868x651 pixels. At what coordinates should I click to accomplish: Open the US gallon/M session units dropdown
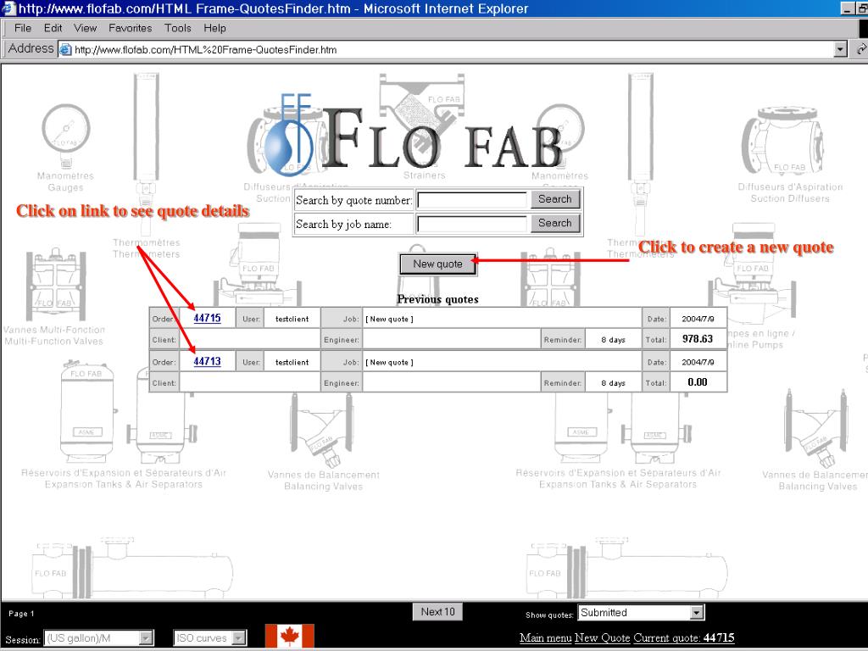(146, 638)
